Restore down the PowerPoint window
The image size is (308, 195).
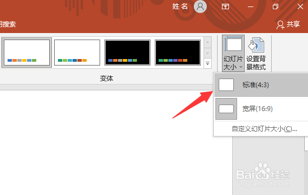(x=276, y=6)
